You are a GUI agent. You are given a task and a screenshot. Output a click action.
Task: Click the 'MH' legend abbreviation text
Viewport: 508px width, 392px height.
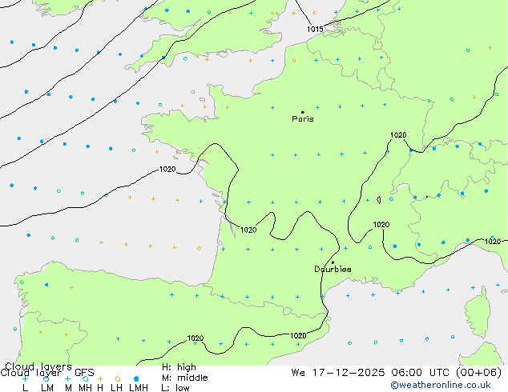85,388
